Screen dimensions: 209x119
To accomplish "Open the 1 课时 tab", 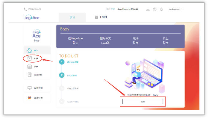I will 101,17.
